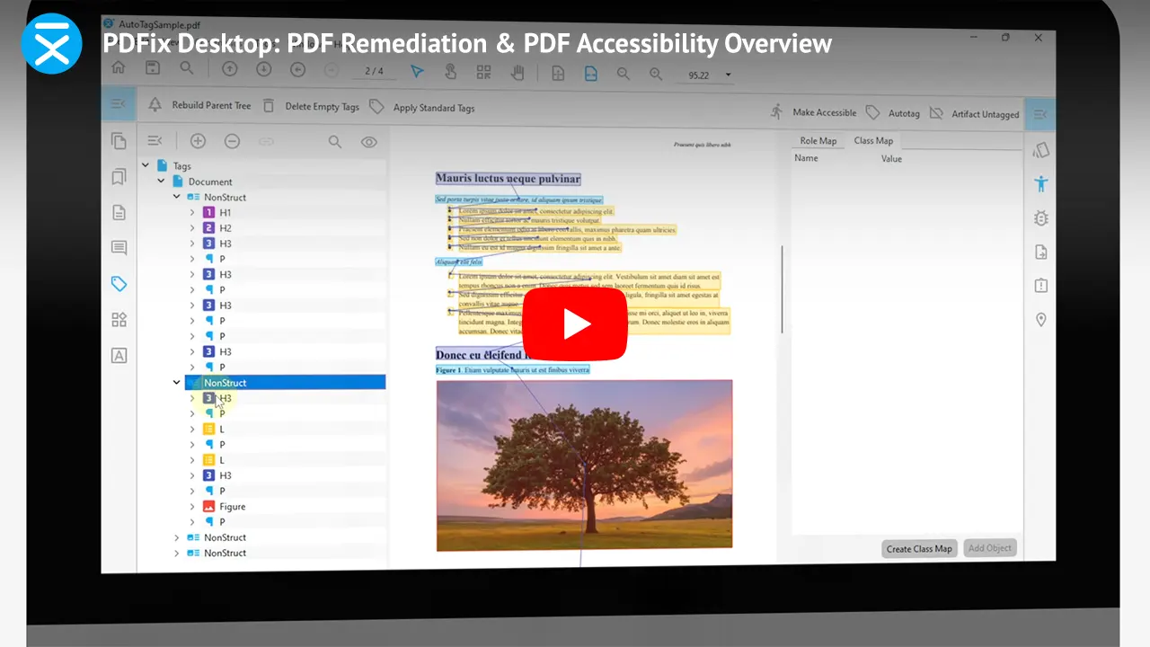Toggle the right panel collapse button
The width and height of the screenshot is (1150, 647).
[1040, 114]
